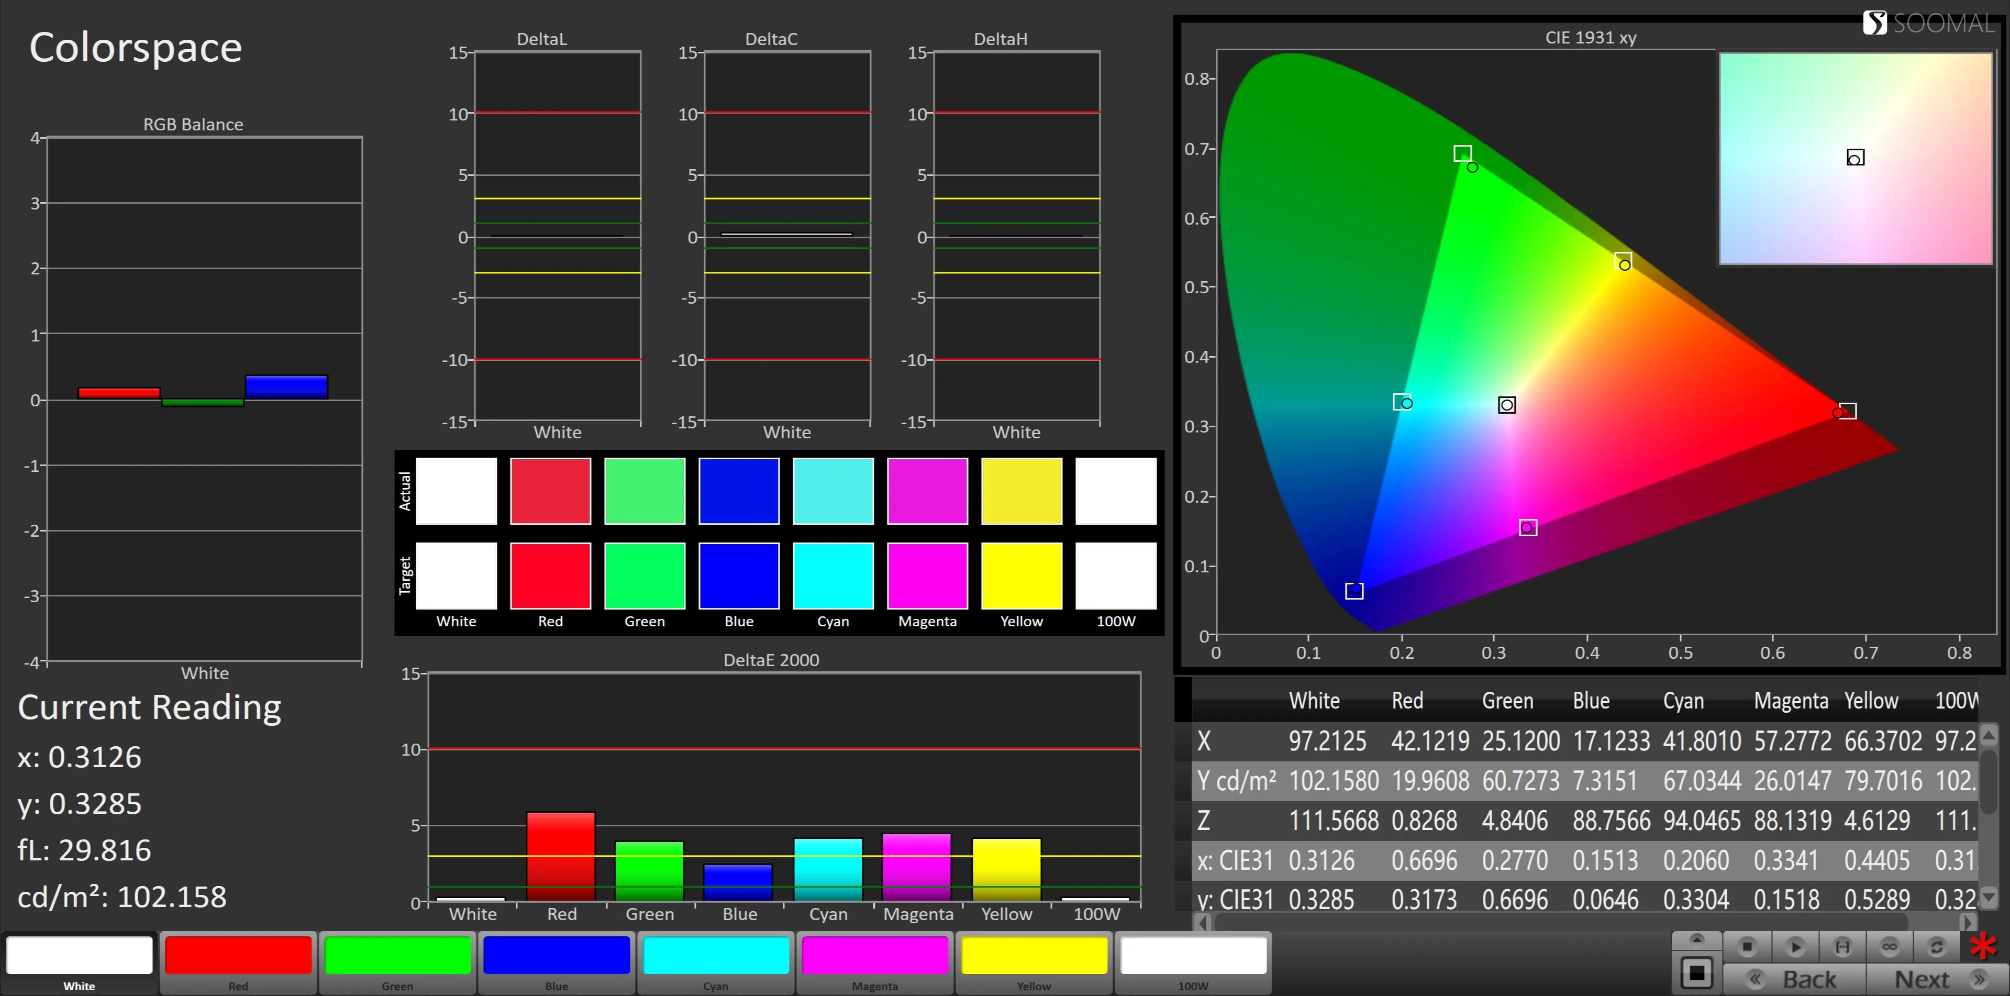Viewport: 2010px width, 996px height.
Task: Click the Stop measurement icon
Action: tap(1747, 947)
